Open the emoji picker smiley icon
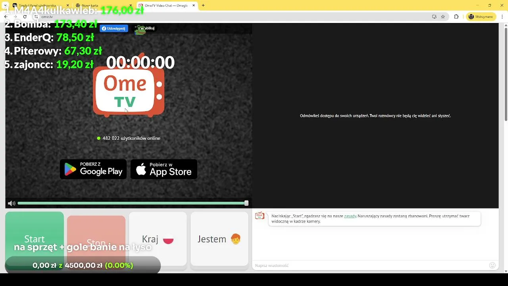 pyautogui.click(x=493, y=265)
